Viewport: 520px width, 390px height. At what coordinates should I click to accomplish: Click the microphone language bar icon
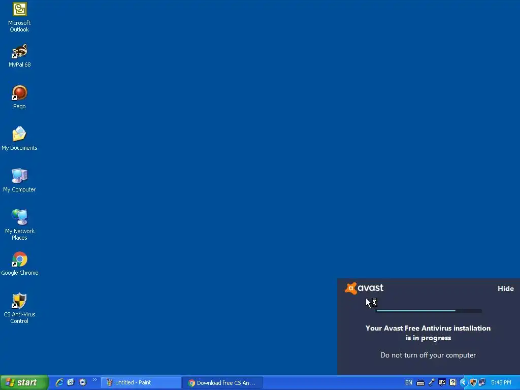point(432,383)
